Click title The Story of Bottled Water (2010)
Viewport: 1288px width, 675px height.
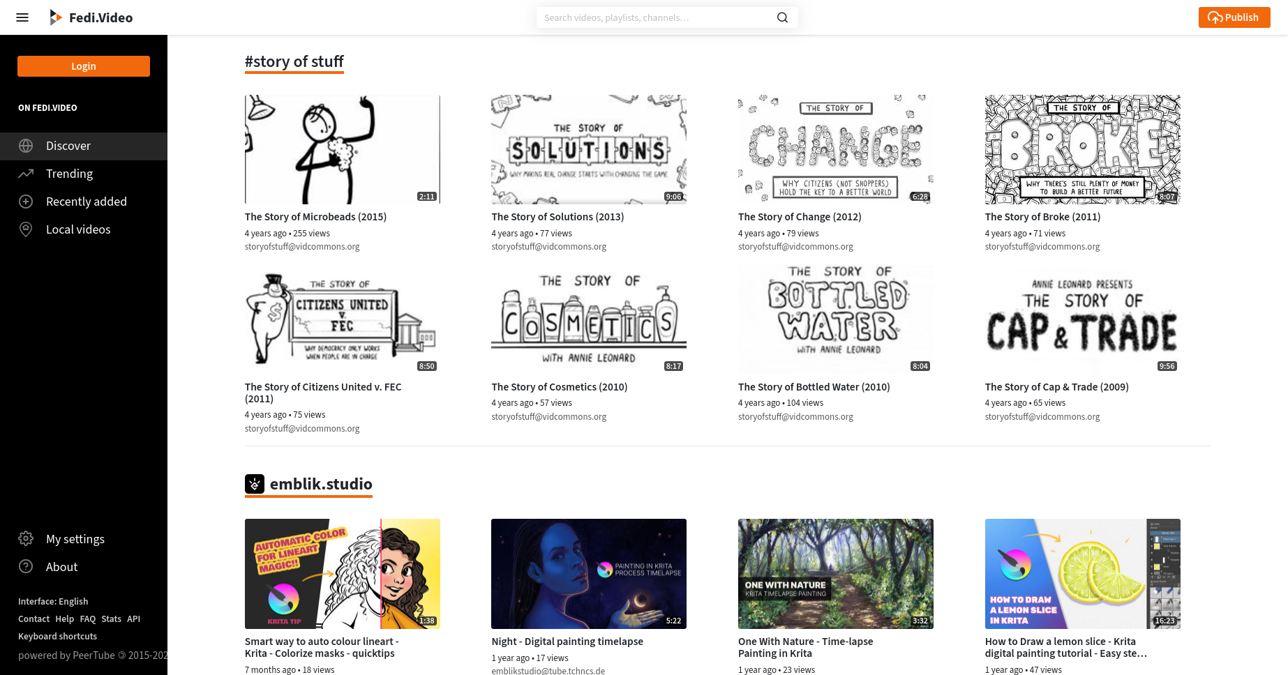[814, 387]
